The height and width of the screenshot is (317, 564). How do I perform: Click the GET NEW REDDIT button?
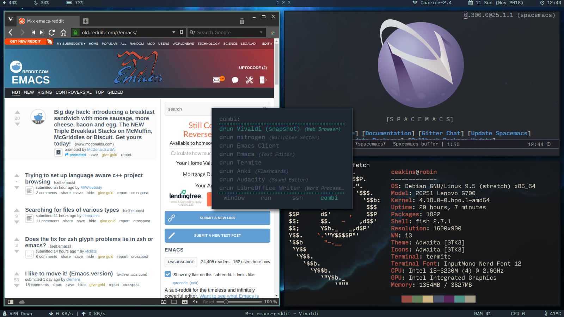[x=25, y=42]
